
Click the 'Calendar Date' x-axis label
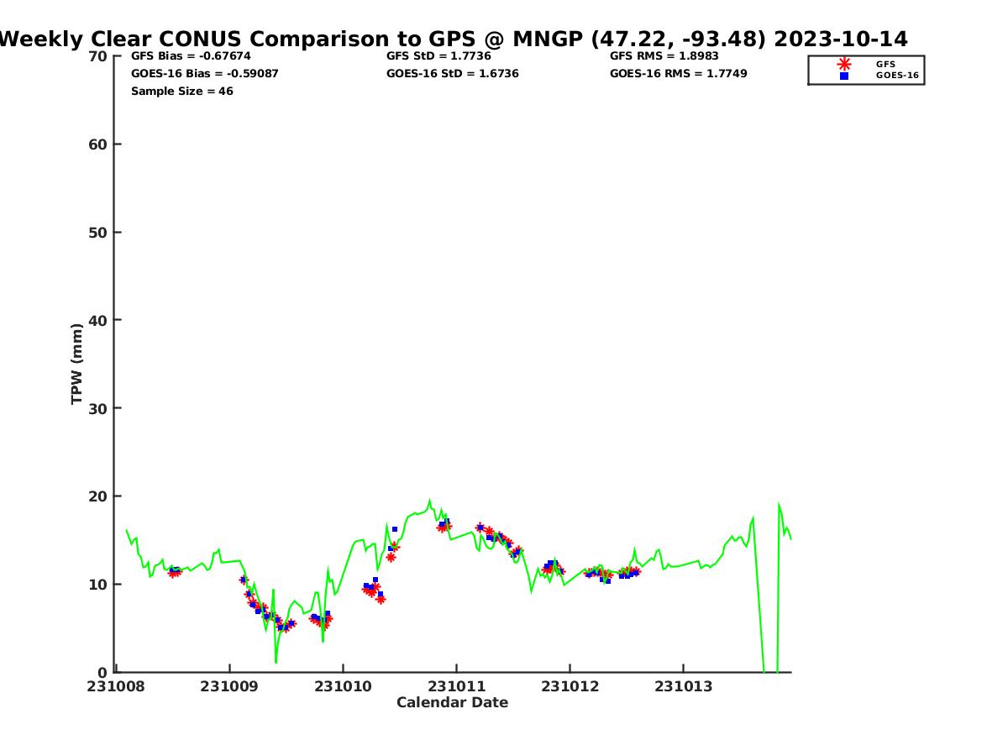point(453,702)
